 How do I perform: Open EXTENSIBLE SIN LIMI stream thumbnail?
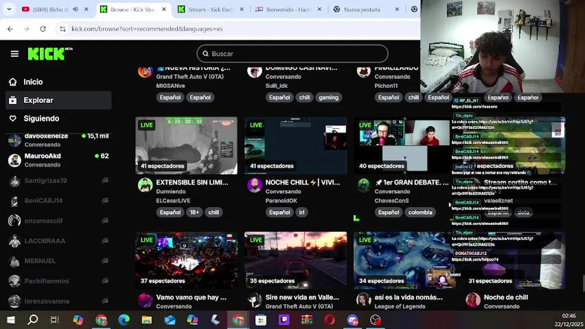point(186,146)
